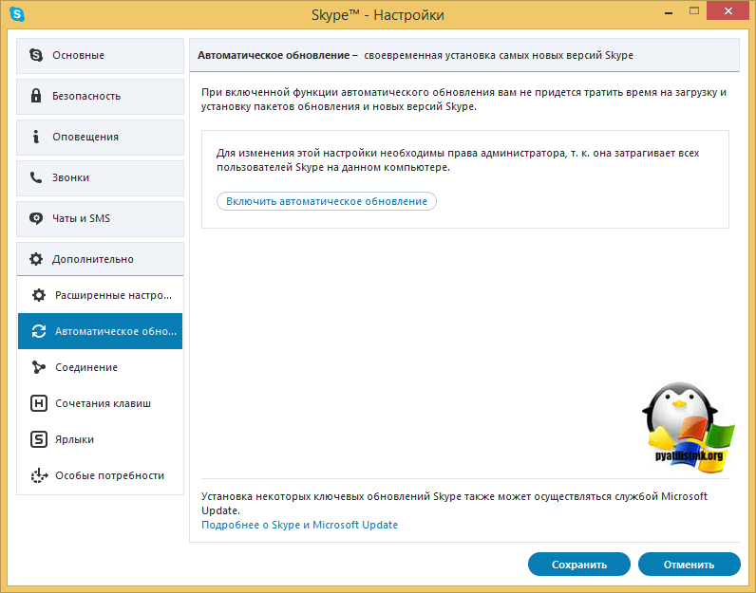This screenshot has height=593, width=756.
Task: Select Расширенные настройки sub-item
Action: [101, 295]
